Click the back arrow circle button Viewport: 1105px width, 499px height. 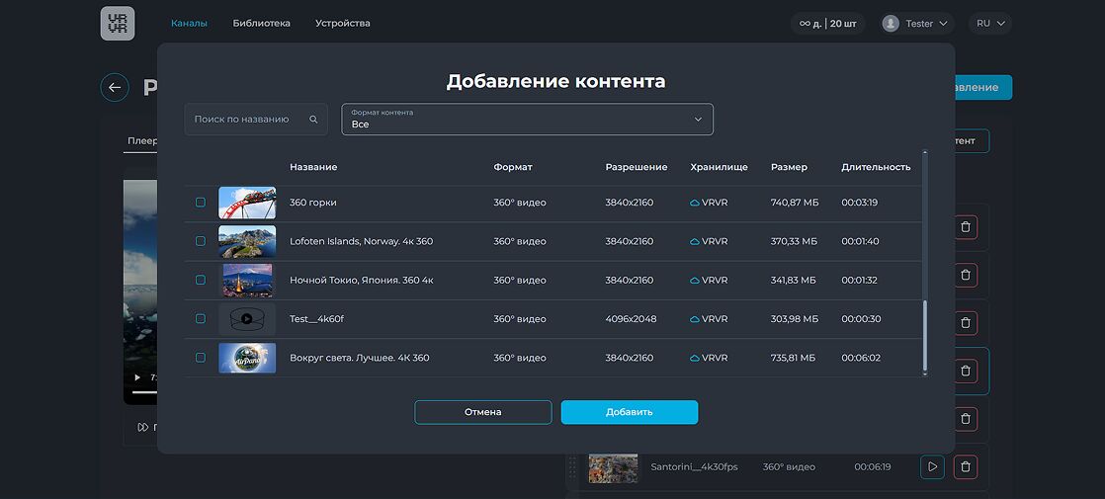(115, 87)
